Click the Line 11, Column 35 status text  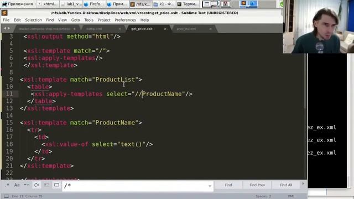27,196
